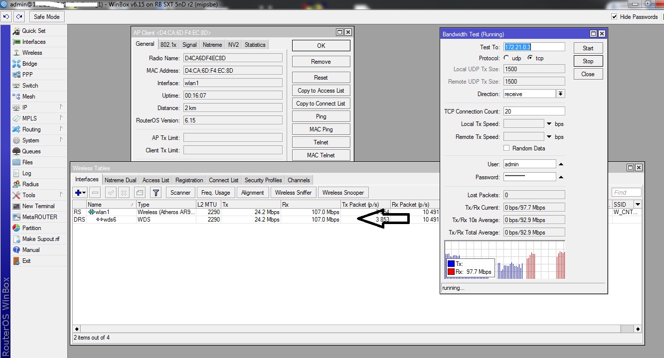664x358 pixels.
Task: Open Wireless in the sidebar
Action: 32,53
